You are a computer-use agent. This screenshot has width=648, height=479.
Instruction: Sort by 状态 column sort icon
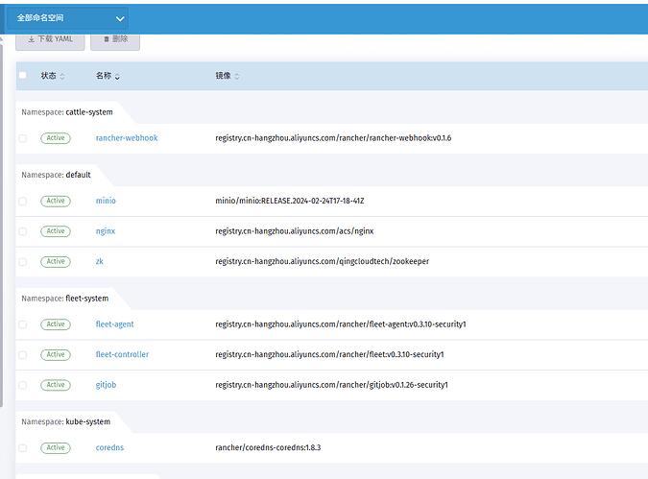63,76
